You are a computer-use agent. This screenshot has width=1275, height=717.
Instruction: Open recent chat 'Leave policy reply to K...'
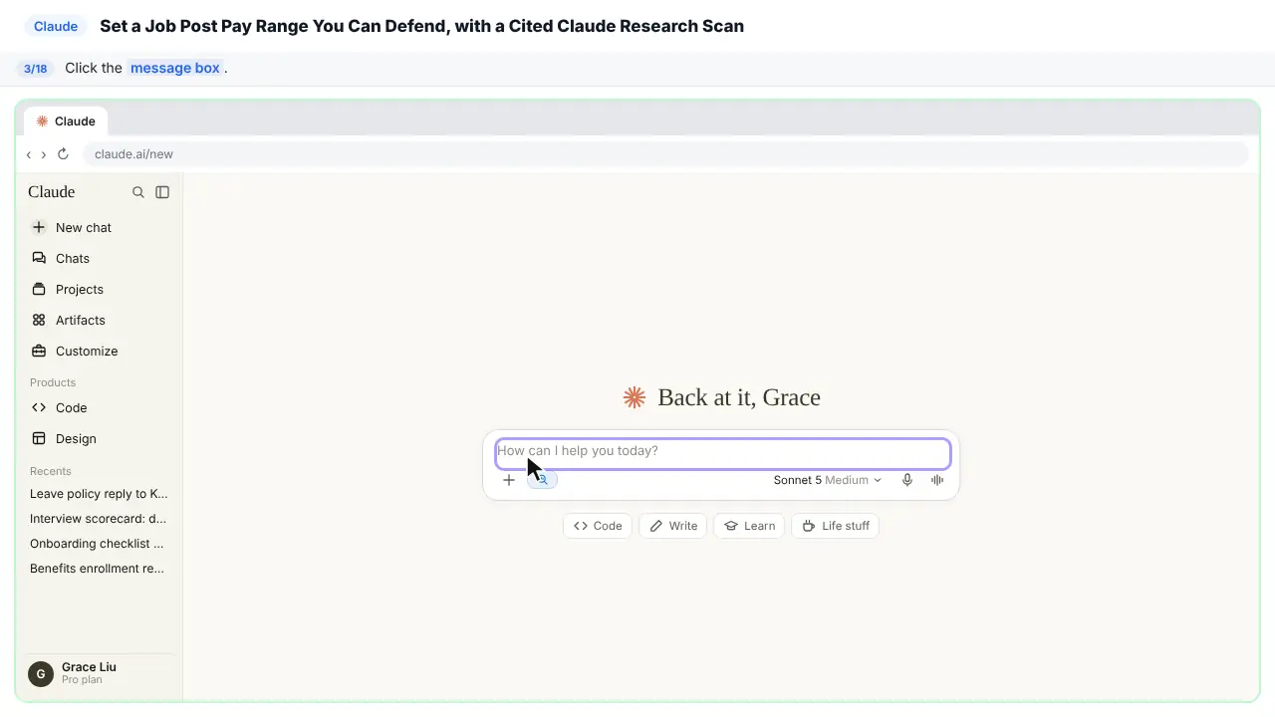point(100,494)
